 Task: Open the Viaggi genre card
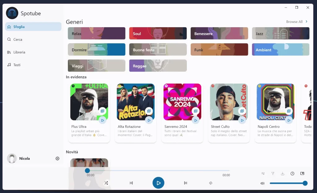coord(97,65)
